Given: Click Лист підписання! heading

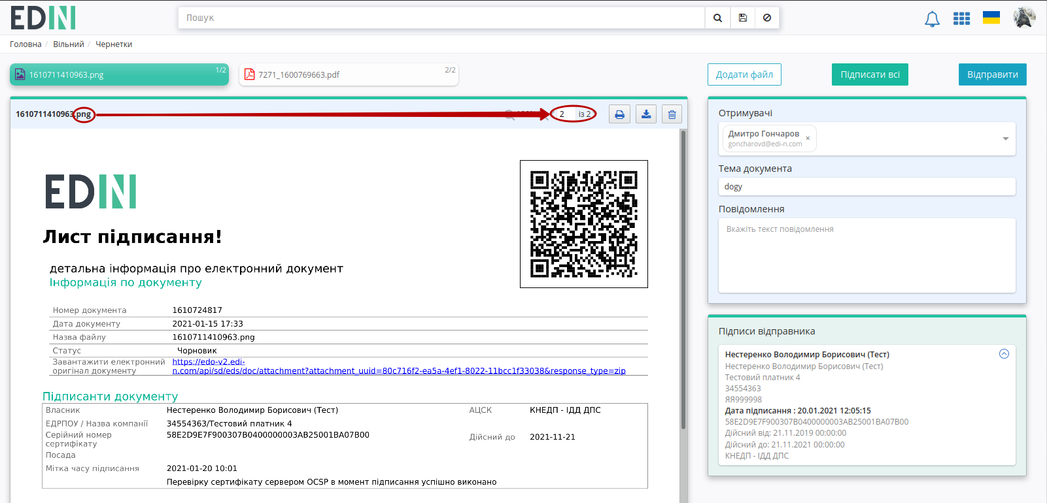Looking at the screenshot, I should coord(133,236).
